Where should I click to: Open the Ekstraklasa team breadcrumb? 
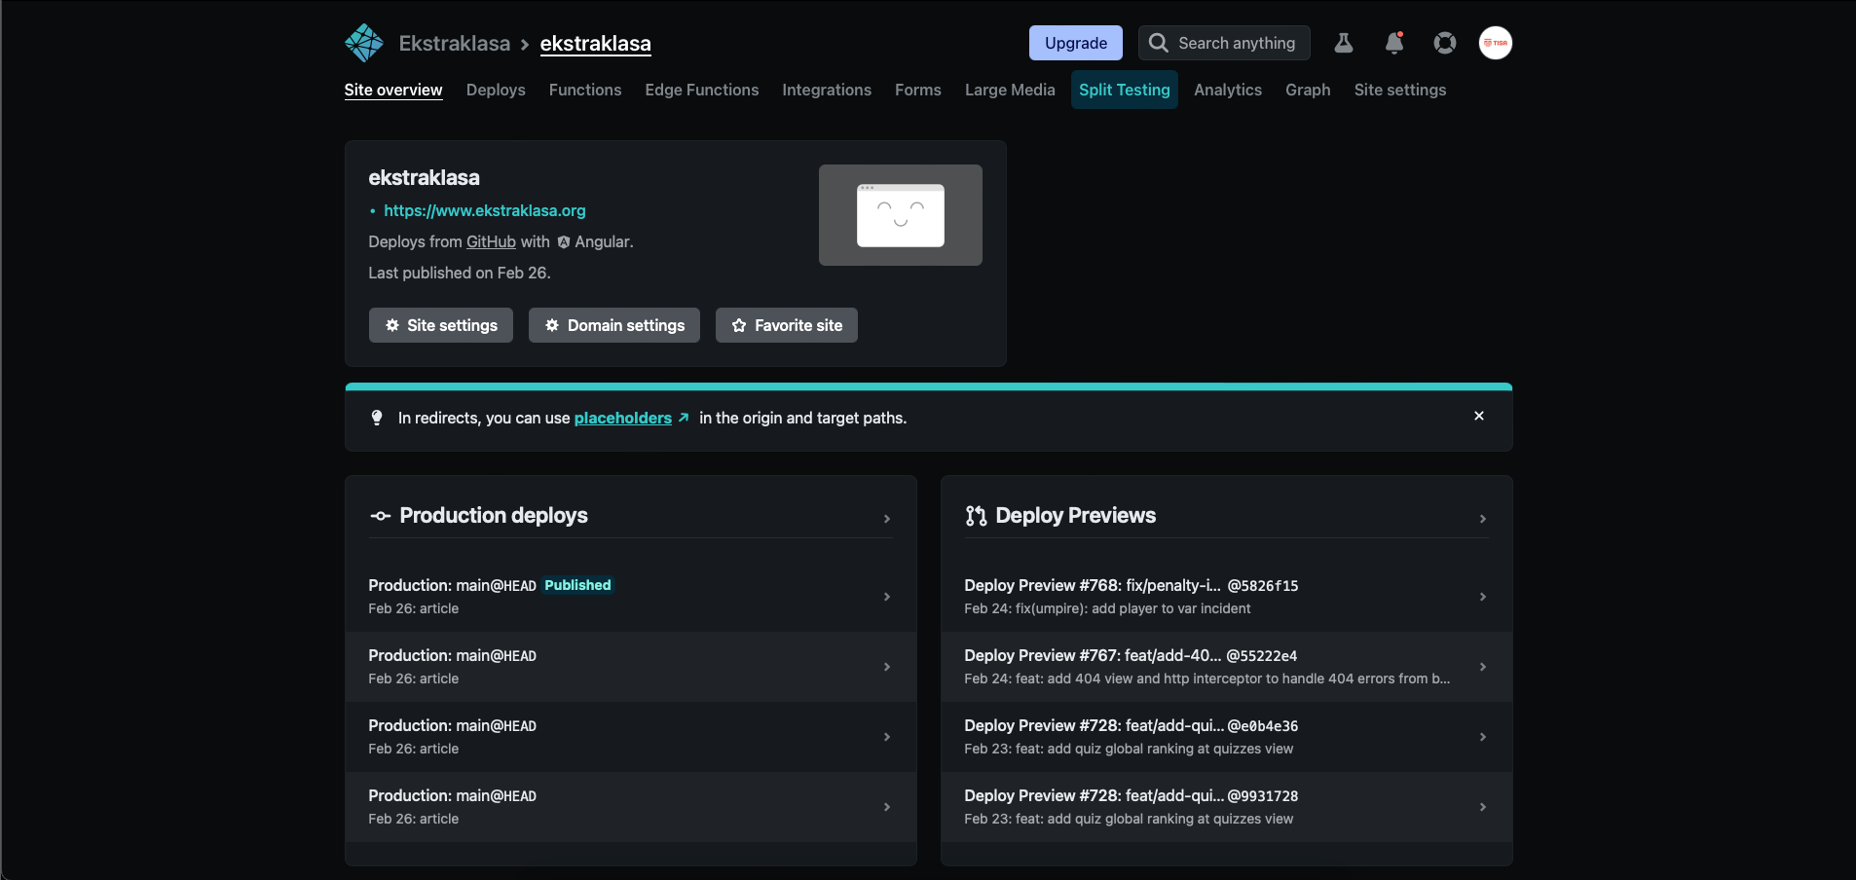pos(455,44)
